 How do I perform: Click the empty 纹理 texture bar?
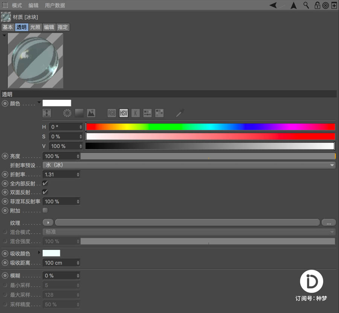click(188, 223)
